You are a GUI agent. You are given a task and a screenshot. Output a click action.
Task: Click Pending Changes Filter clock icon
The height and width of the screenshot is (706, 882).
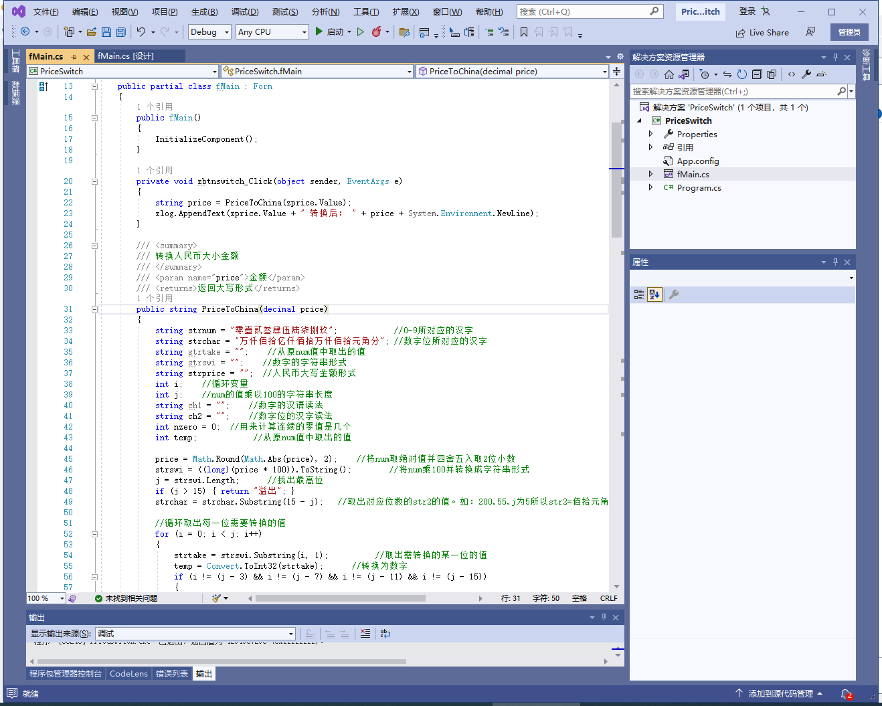pos(705,74)
